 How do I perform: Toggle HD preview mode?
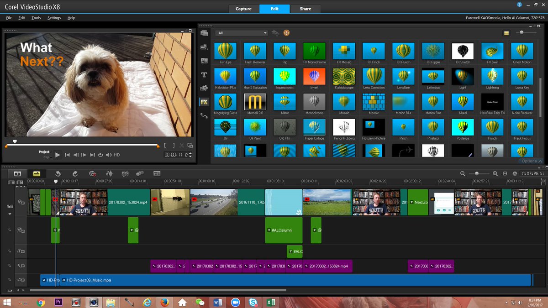point(117,155)
